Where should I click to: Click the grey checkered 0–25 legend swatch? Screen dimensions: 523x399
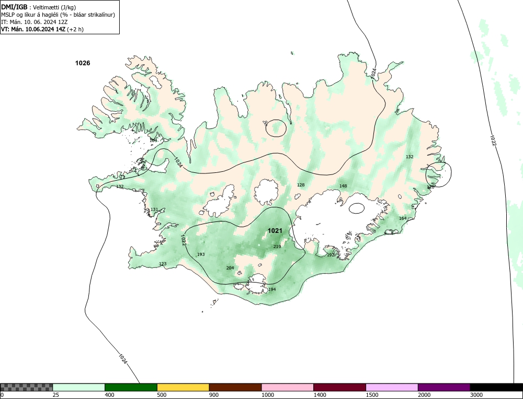tap(26, 388)
